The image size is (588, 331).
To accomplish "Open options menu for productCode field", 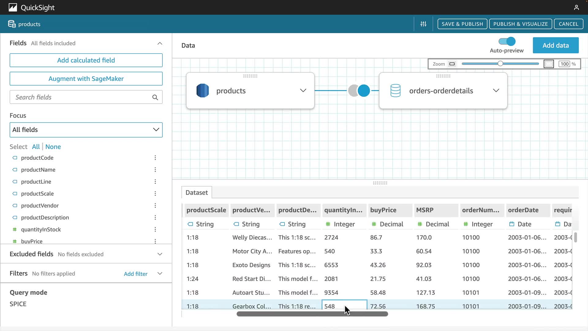I will click(155, 158).
